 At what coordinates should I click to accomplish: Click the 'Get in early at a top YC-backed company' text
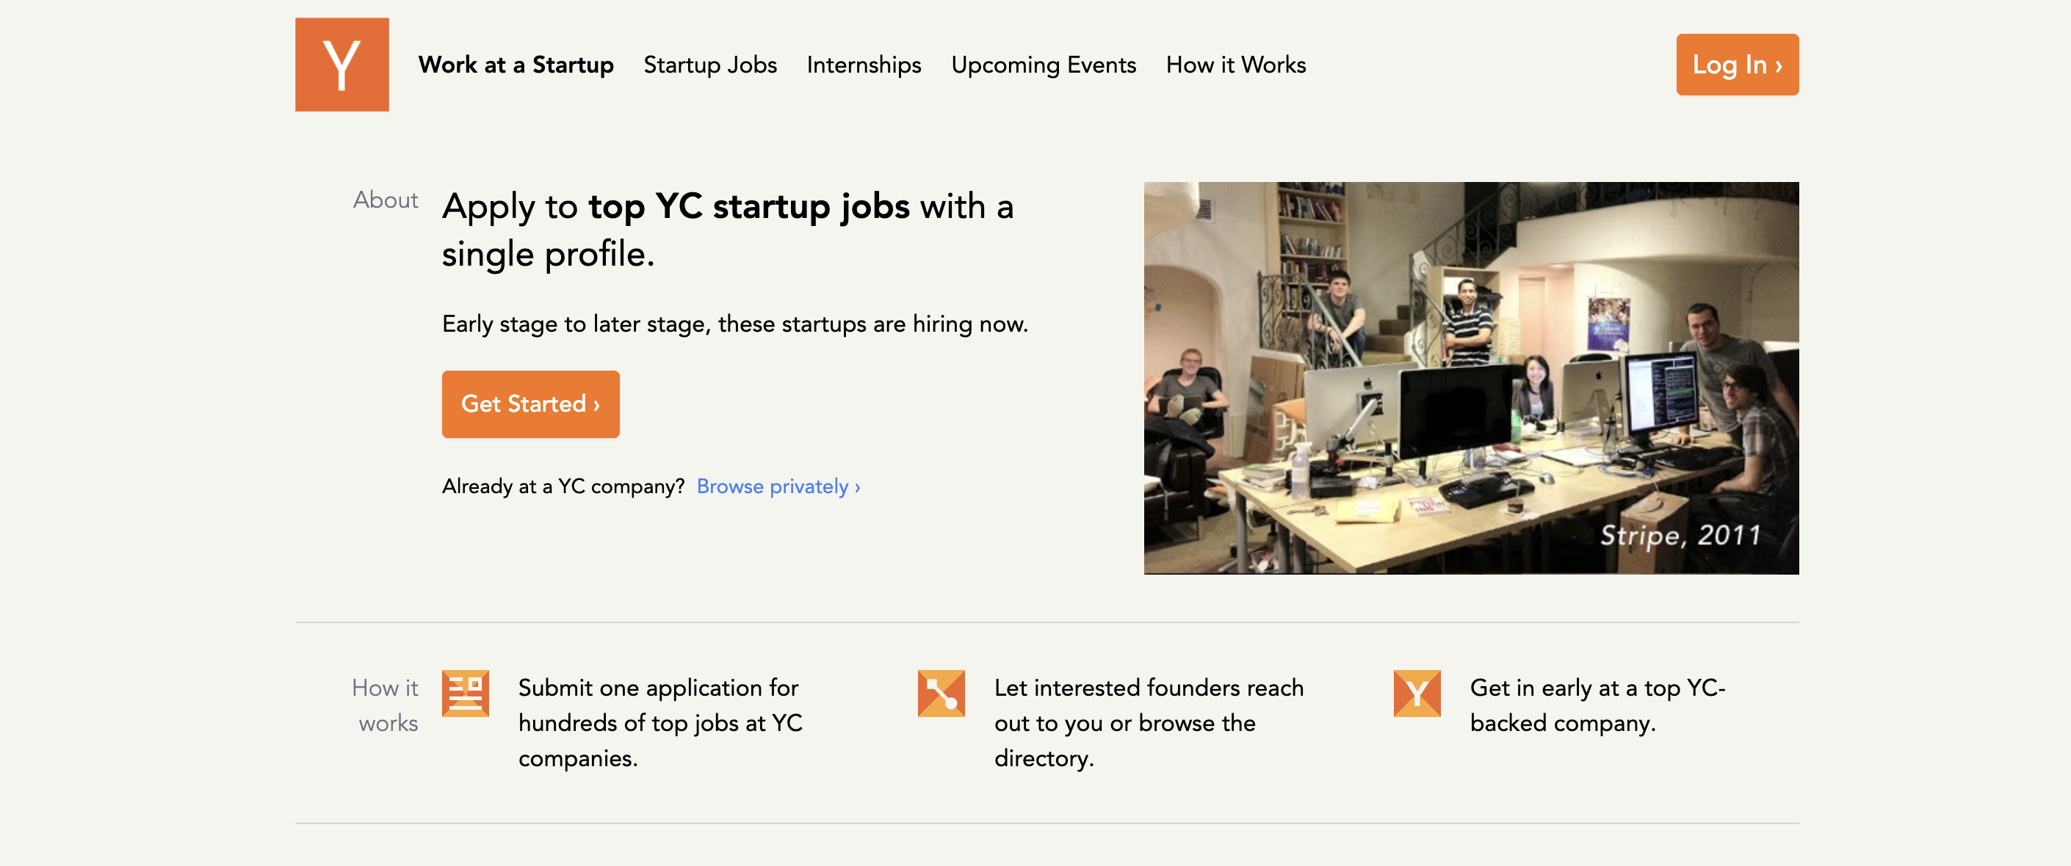click(x=1597, y=705)
